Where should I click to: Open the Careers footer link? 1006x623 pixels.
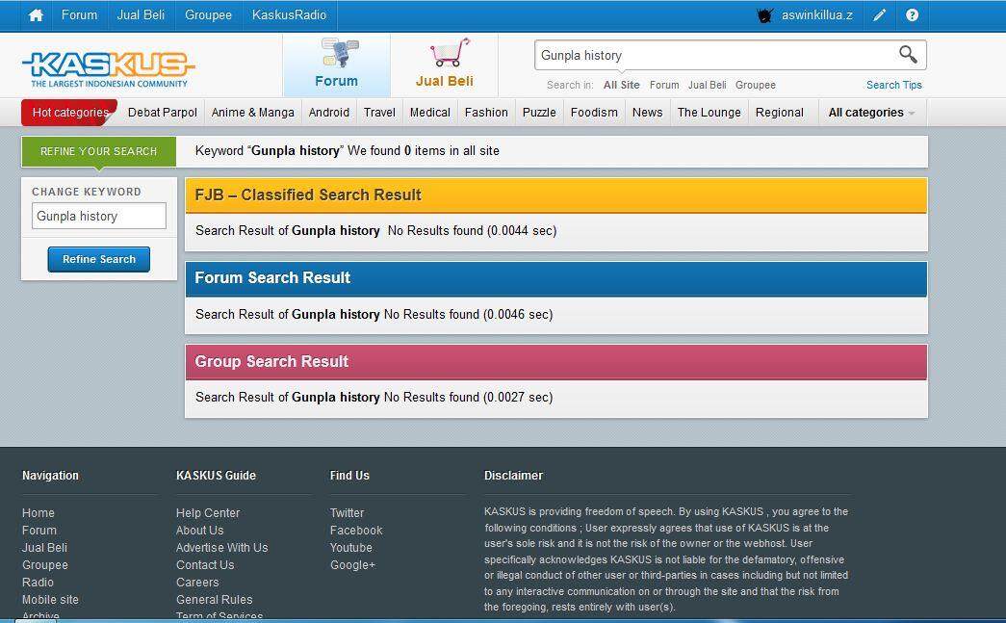tap(197, 582)
